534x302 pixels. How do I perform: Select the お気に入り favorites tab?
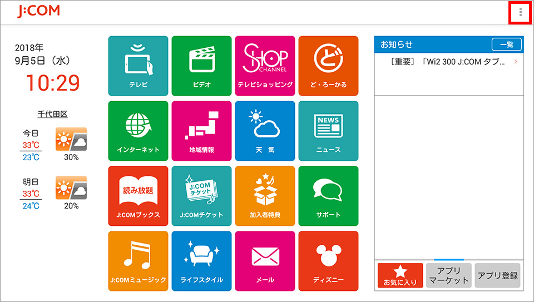400,275
